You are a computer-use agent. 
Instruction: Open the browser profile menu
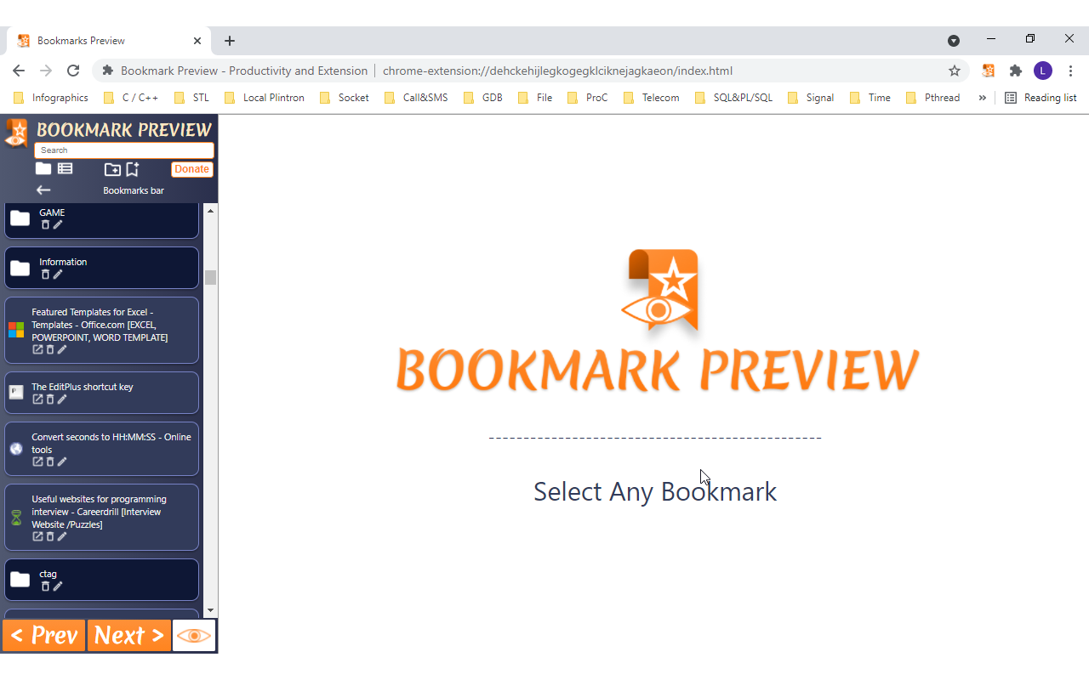[x=1043, y=71]
